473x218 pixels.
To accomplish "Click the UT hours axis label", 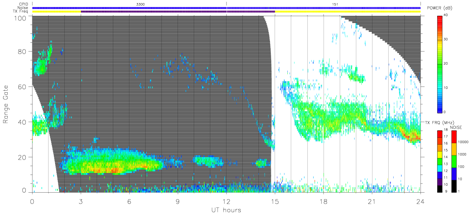I will pyautogui.click(x=226, y=210).
